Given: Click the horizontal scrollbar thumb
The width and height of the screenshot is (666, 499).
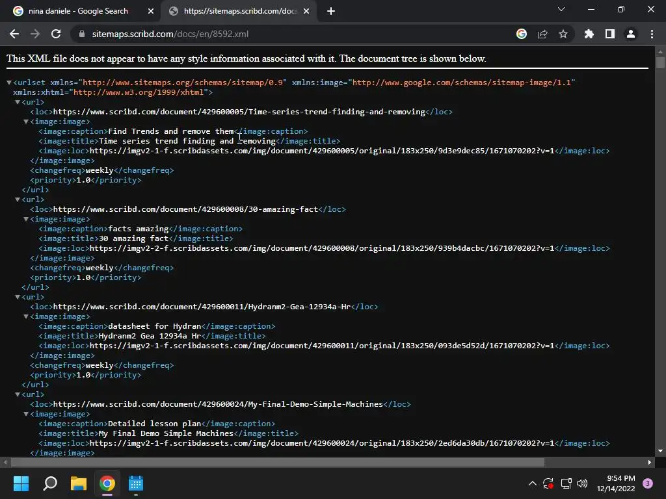Looking at the screenshot, I should (x=277, y=462).
